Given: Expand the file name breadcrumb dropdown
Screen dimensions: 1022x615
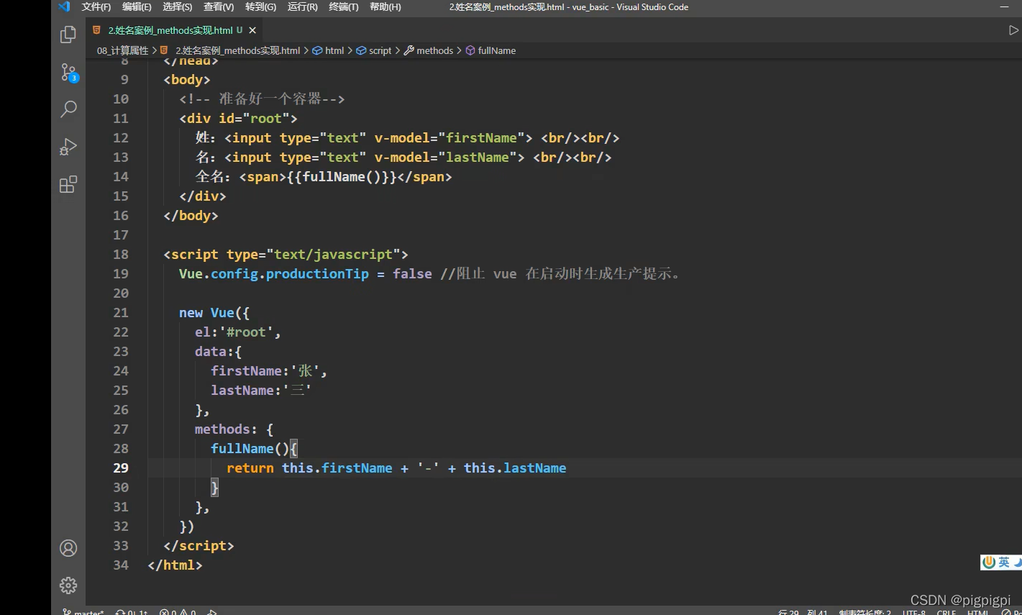Looking at the screenshot, I should pyautogui.click(x=237, y=50).
